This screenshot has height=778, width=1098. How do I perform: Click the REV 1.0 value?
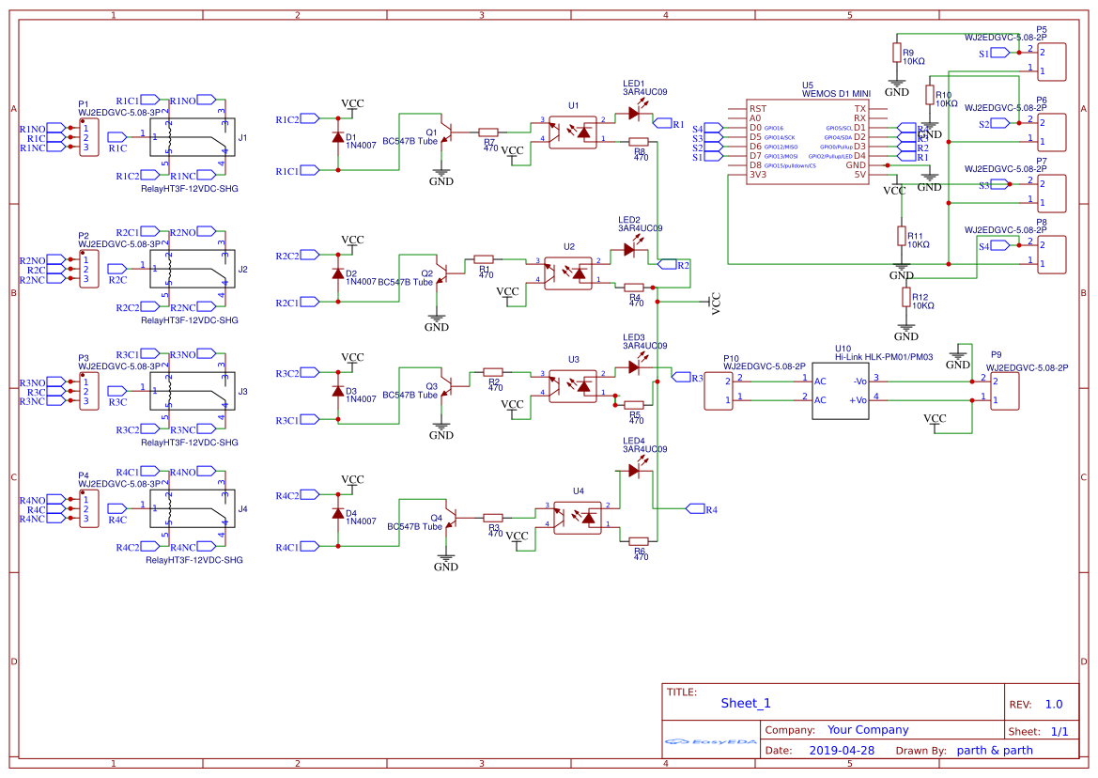tap(1052, 703)
